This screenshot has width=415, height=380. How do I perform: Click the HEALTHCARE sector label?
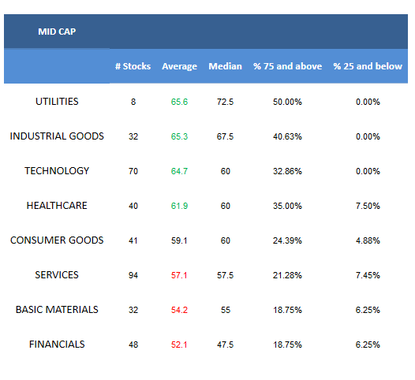point(57,206)
